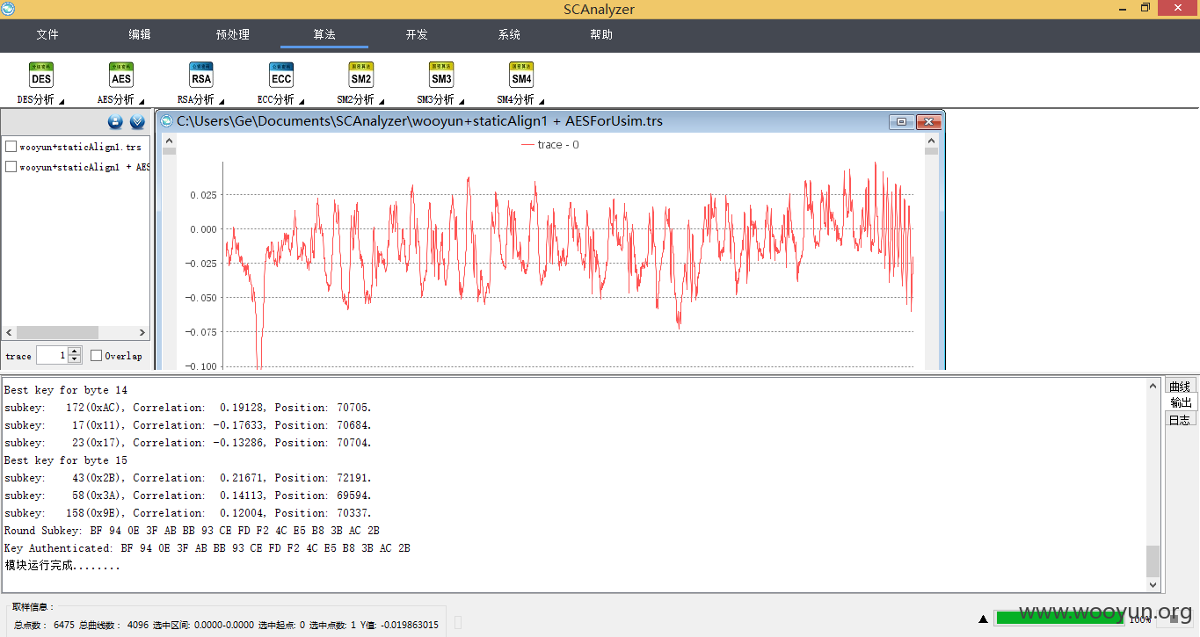Restore the trace plot child window
This screenshot has width=1200, height=637.
click(901, 122)
